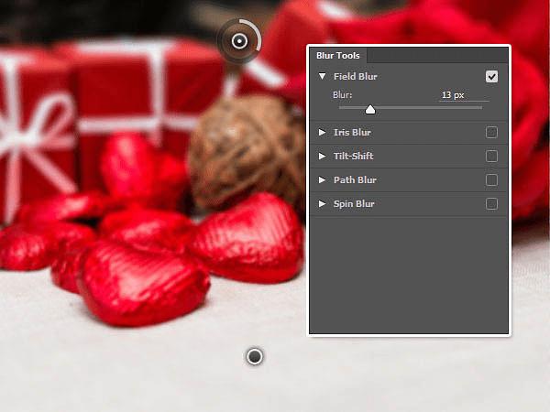Image resolution: width=550 pixels, height=412 pixels.
Task: Expand the Iris Blur section
Action: click(x=322, y=132)
